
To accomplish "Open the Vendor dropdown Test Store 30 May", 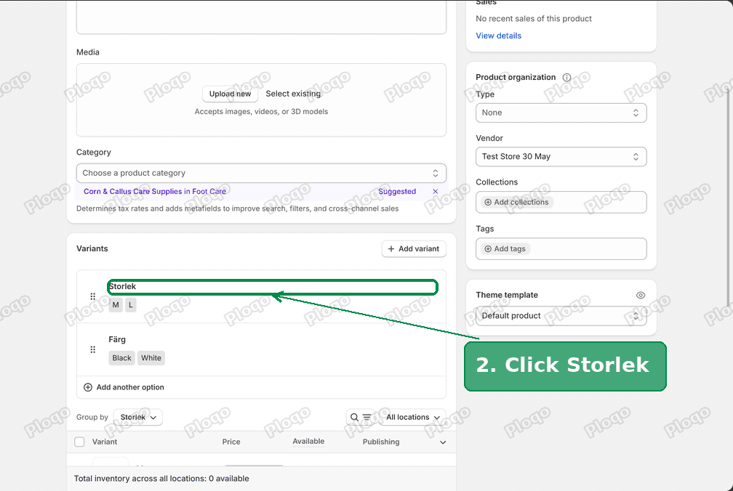I will 561,157.
